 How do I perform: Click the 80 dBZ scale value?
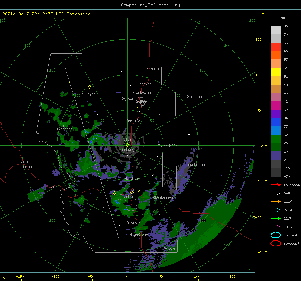286,26
